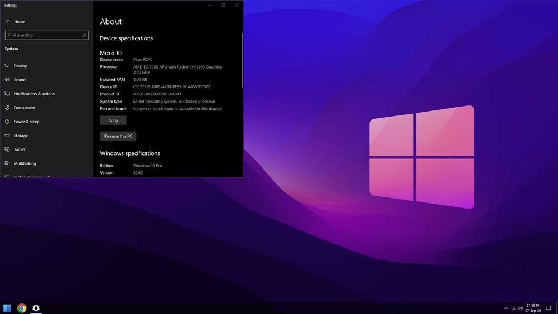
Task: Select the processor description text
Action: [177, 69]
